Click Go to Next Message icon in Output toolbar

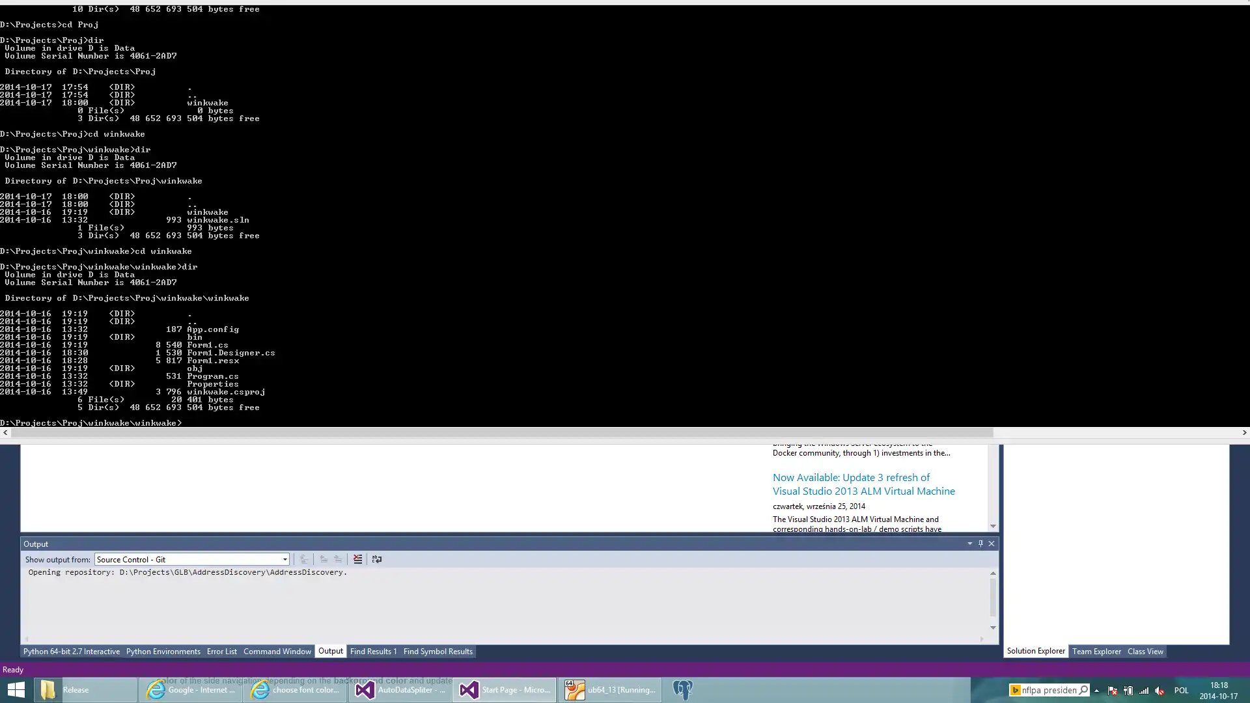click(x=338, y=559)
